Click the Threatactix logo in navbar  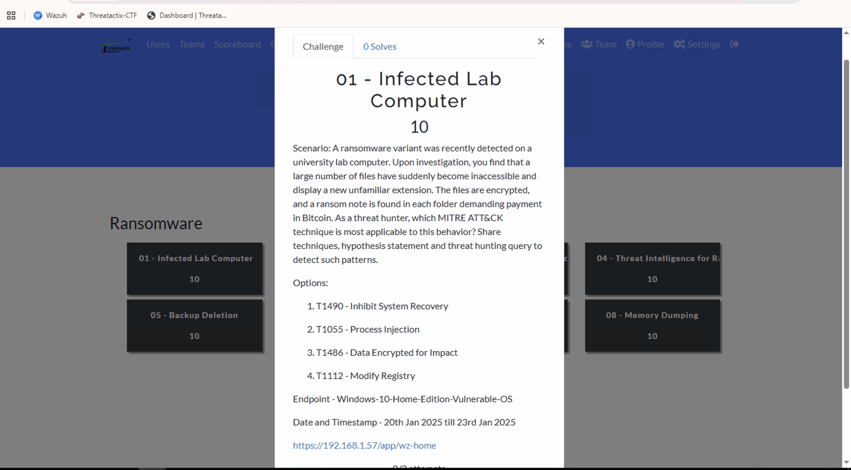(x=116, y=45)
